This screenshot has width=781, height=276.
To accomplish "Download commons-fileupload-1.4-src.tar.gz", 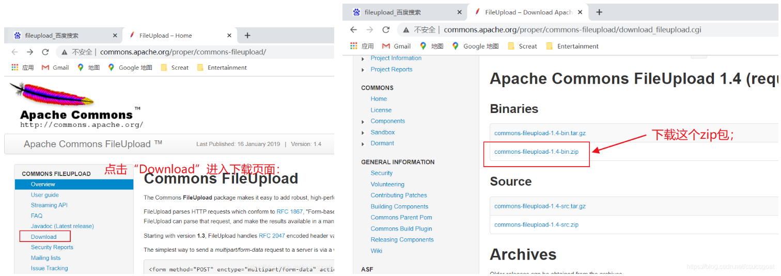I will tap(540, 206).
